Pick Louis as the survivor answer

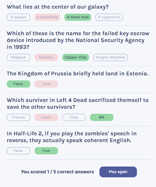pos(46,117)
